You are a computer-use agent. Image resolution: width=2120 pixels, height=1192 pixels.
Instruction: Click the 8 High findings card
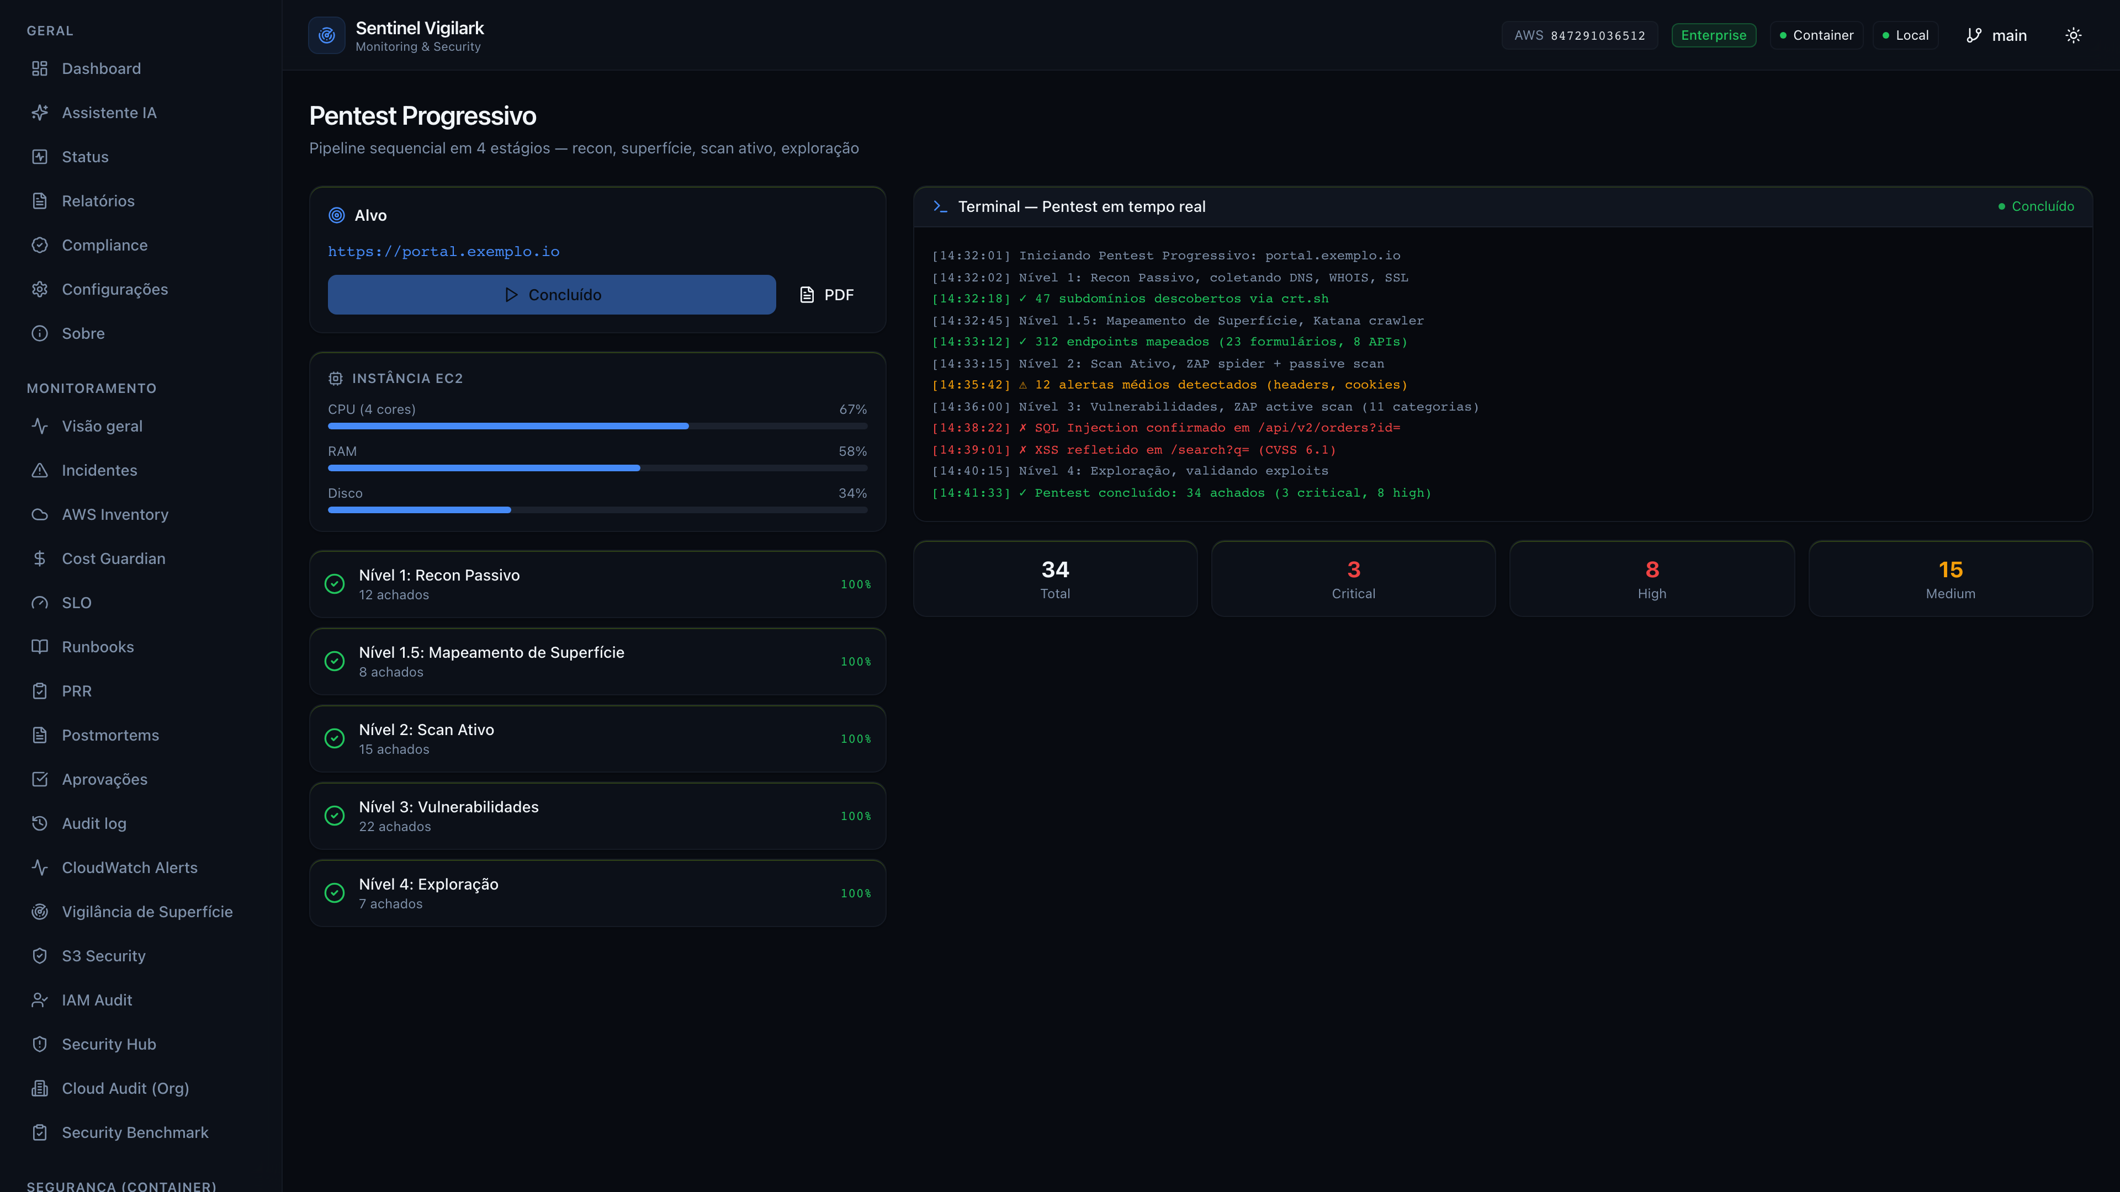tap(1652, 579)
